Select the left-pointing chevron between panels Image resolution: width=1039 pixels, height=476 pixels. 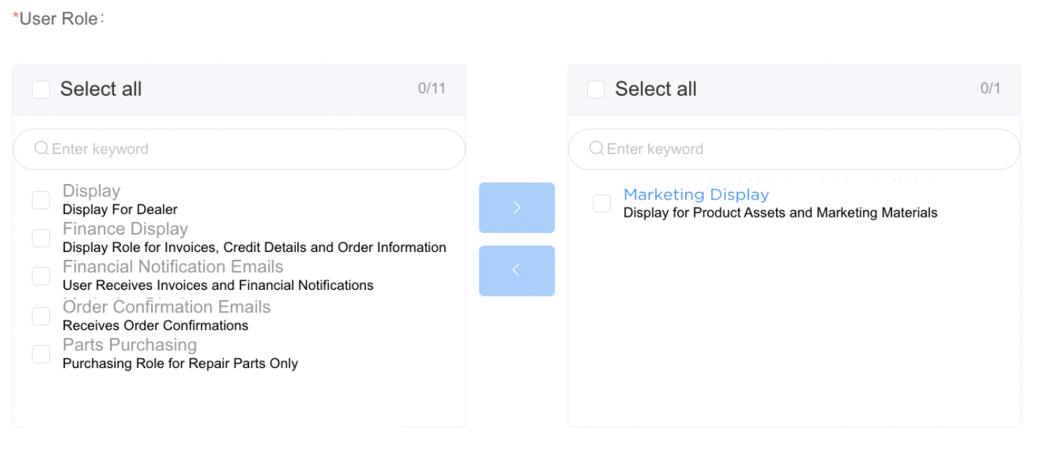517,270
